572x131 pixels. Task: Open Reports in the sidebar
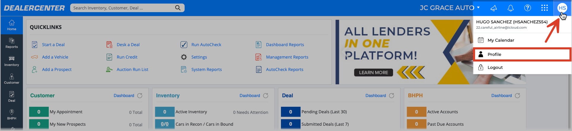[x=12, y=43]
